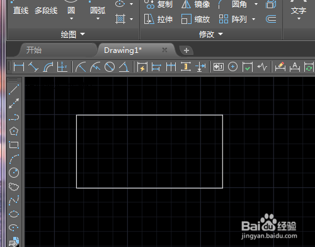The width and height of the screenshot is (315, 247).
Task: Click the Insert Block icon
Action: [14, 241]
